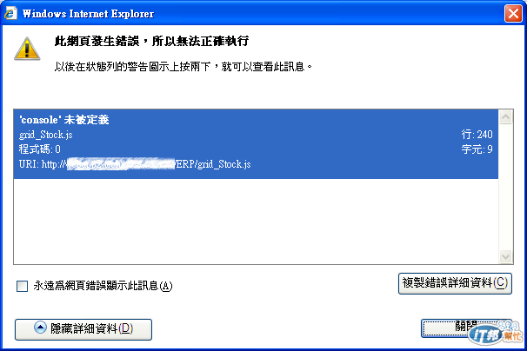
Task: Click the up-arrow icon on 隱藏詳細資料 button
Action: pos(40,328)
